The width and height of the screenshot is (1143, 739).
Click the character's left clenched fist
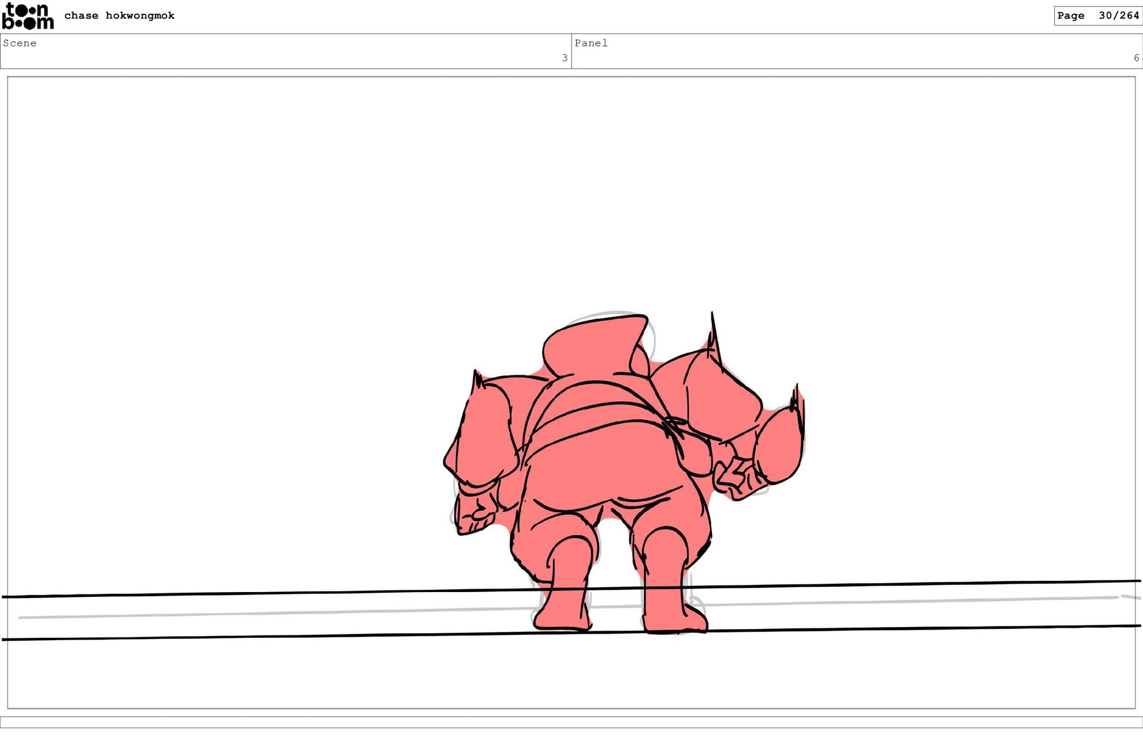point(474,515)
